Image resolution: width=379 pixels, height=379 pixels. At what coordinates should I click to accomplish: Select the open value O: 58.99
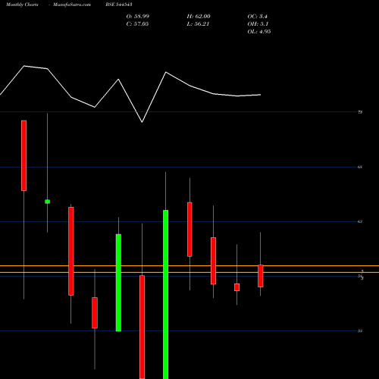click(x=138, y=17)
